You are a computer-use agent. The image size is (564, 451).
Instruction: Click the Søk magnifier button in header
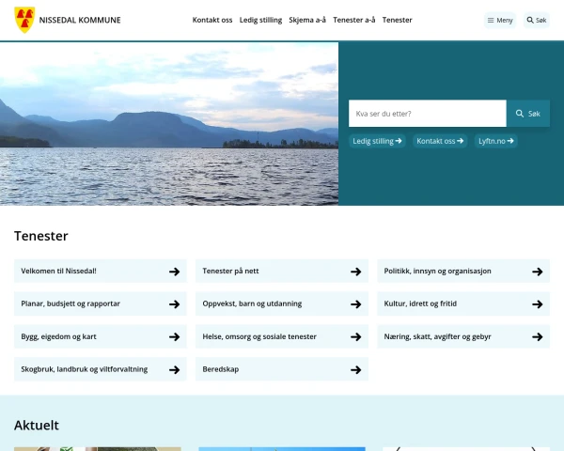coord(536,20)
